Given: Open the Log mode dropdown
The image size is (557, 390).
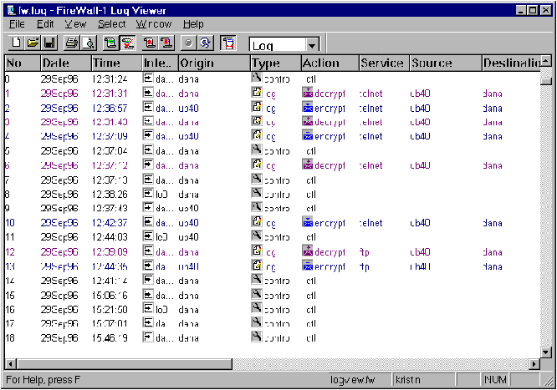Looking at the screenshot, I should (312, 45).
